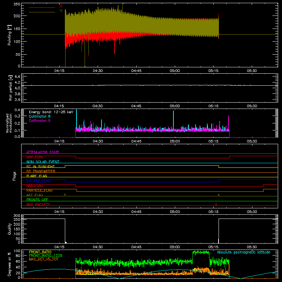Click the red X legend line sample
Screen dimensions: 282x282
(x=42, y=7)
